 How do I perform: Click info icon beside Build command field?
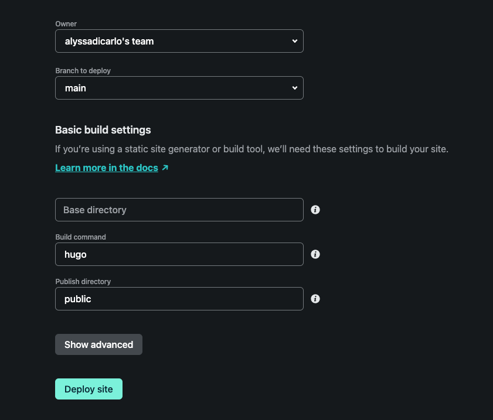315,254
